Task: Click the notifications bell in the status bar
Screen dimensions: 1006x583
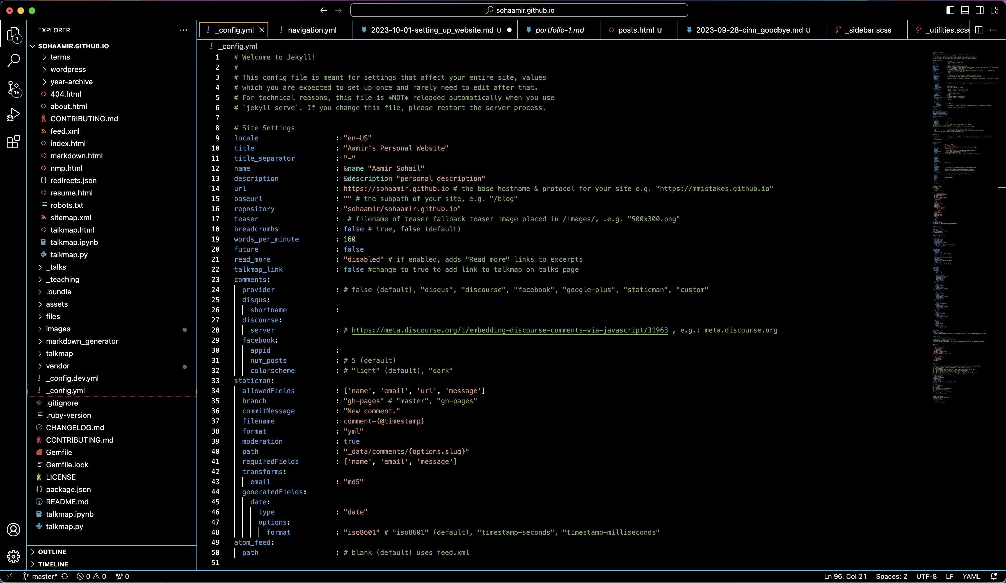Action: pos(995,576)
